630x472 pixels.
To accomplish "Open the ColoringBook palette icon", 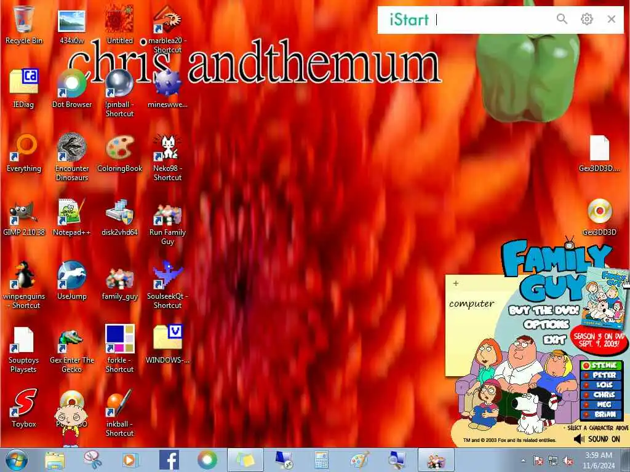I will (x=120, y=152).
